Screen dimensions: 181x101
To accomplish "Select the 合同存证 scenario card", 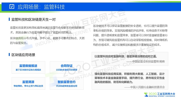I will [67, 67].
